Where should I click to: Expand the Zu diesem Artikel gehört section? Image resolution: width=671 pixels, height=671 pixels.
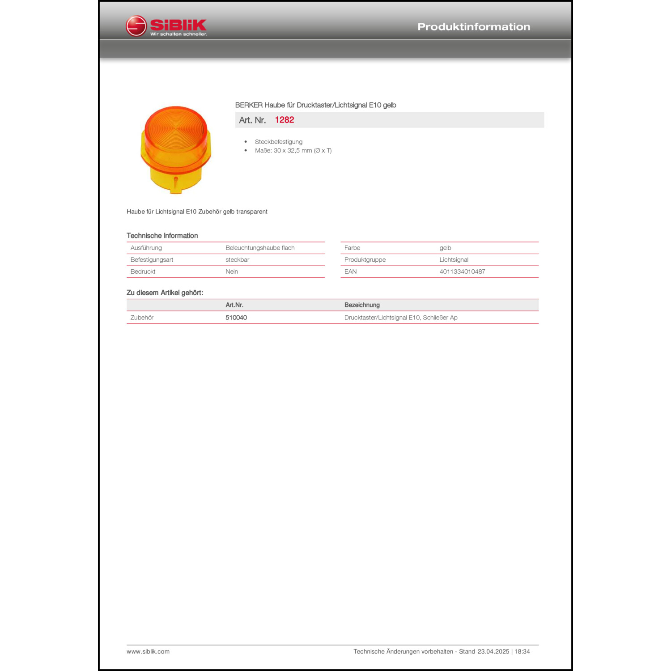tap(165, 292)
